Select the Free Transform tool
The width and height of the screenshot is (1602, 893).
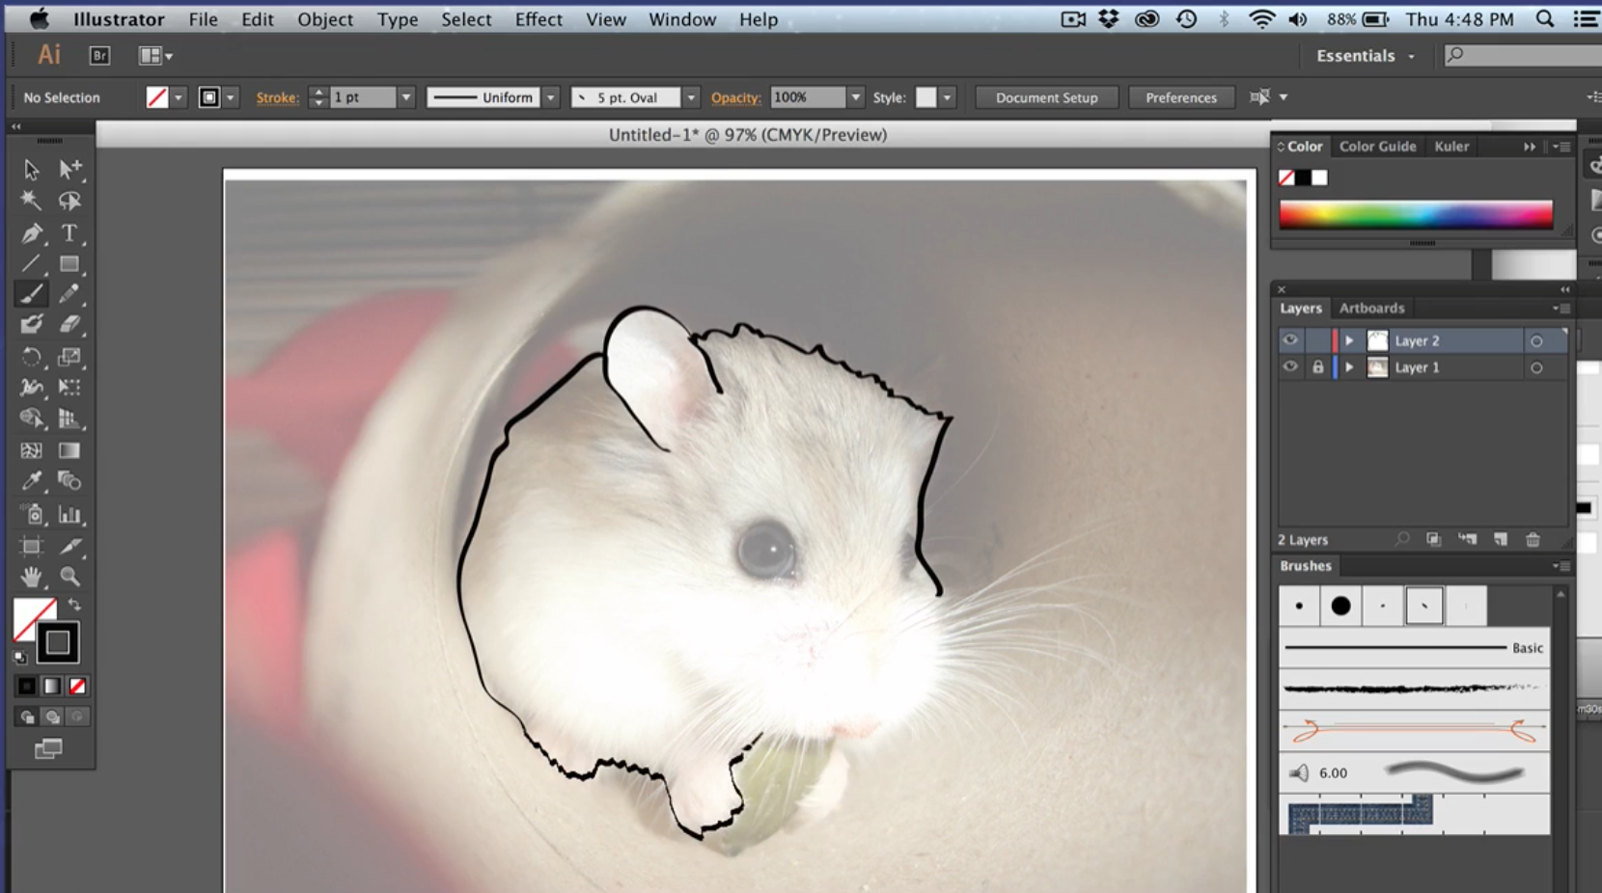[69, 388]
